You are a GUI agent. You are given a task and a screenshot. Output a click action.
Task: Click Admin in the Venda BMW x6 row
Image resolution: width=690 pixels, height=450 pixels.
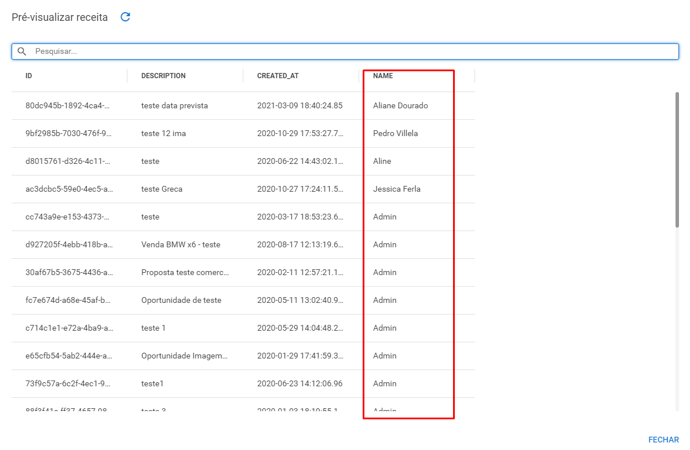pos(385,244)
